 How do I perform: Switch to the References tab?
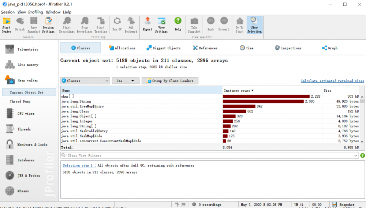click(205, 48)
